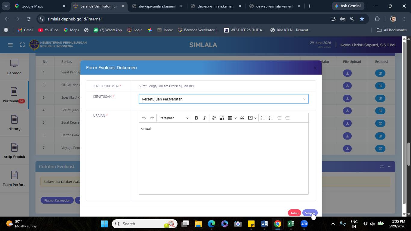Open the Chrome extensions icon
This screenshot has height=231, width=411.
coord(377,19)
